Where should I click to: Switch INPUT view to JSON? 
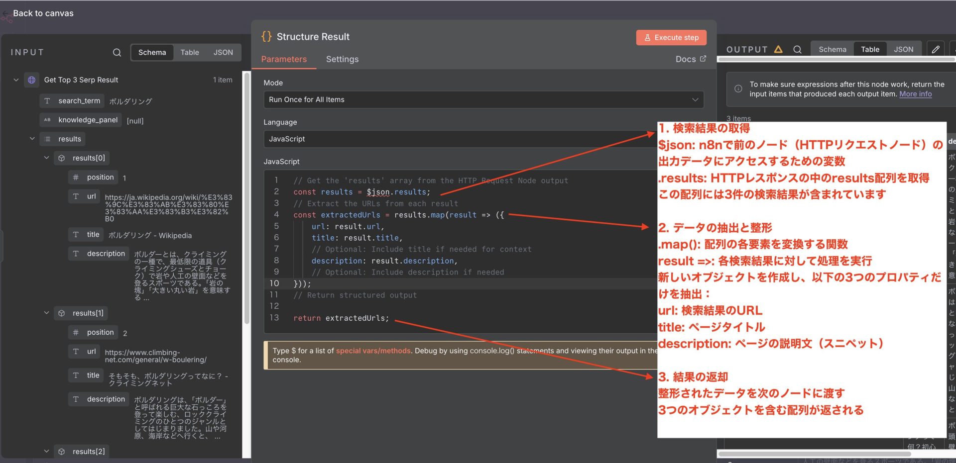223,52
